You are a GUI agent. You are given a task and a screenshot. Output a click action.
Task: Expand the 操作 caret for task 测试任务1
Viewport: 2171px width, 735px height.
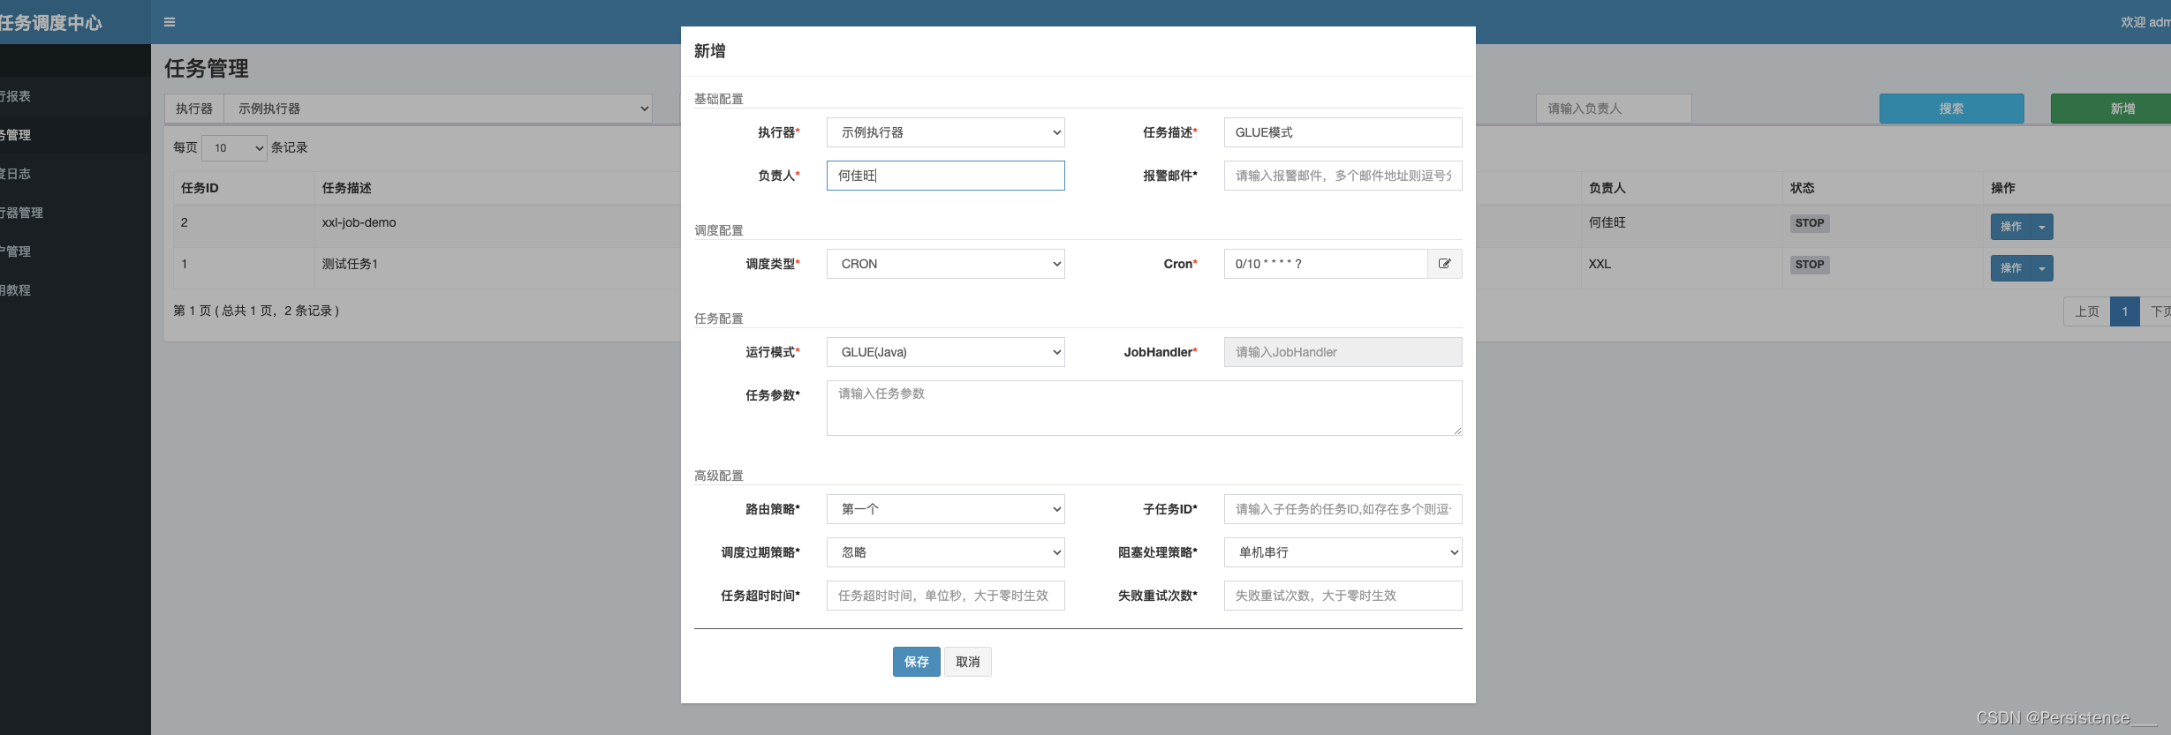point(2042,268)
